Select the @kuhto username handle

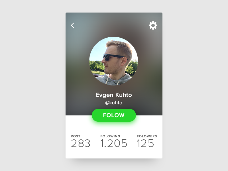113,103
